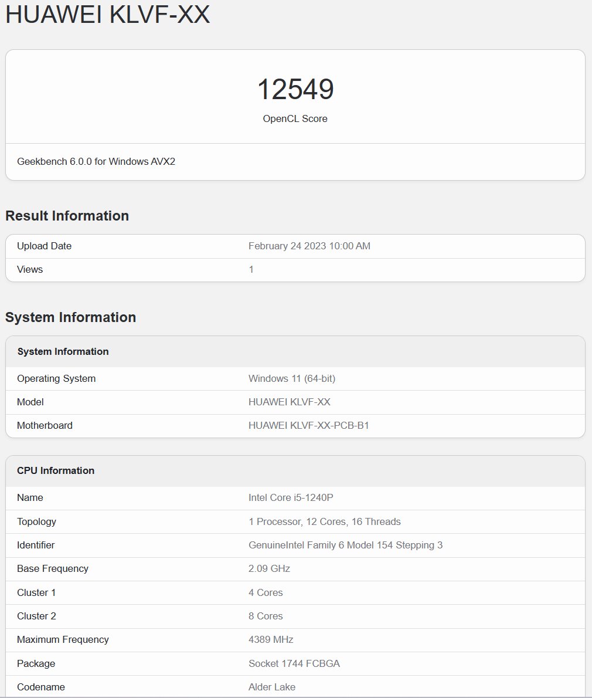Viewport: 592px width, 698px height.
Task: Select HUAWEI KLVF-XX-PCB-B1 motherboard value
Action: click(309, 426)
